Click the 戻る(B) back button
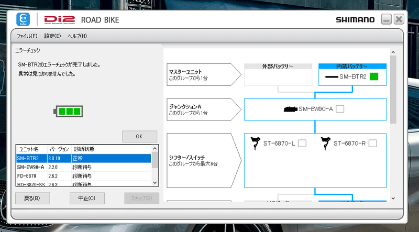The image size is (419, 232). pyautogui.click(x=32, y=198)
